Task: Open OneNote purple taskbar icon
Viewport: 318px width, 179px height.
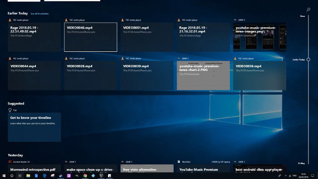Action: [x=69, y=176]
